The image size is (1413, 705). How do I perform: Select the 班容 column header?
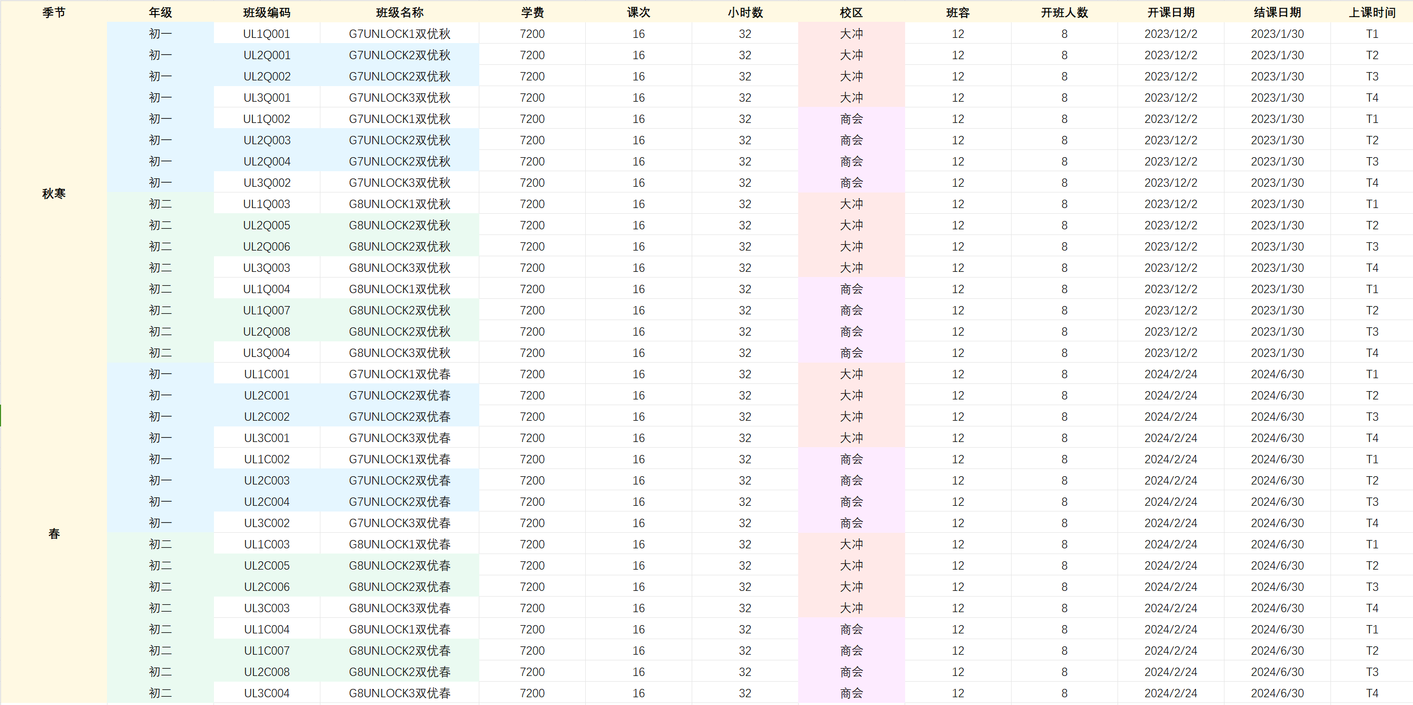(958, 12)
